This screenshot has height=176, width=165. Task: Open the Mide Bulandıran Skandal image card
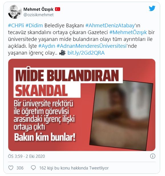coord(82,105)
